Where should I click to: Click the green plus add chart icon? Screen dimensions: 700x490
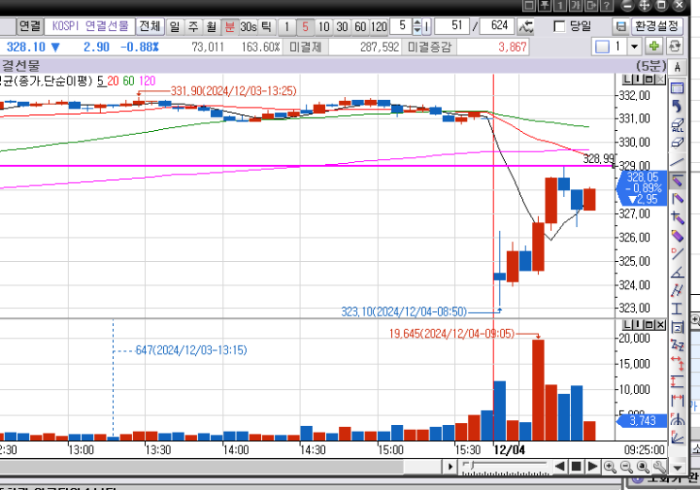point(654,46)
